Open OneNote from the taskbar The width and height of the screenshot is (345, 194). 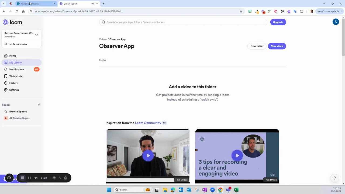point(205,190)
